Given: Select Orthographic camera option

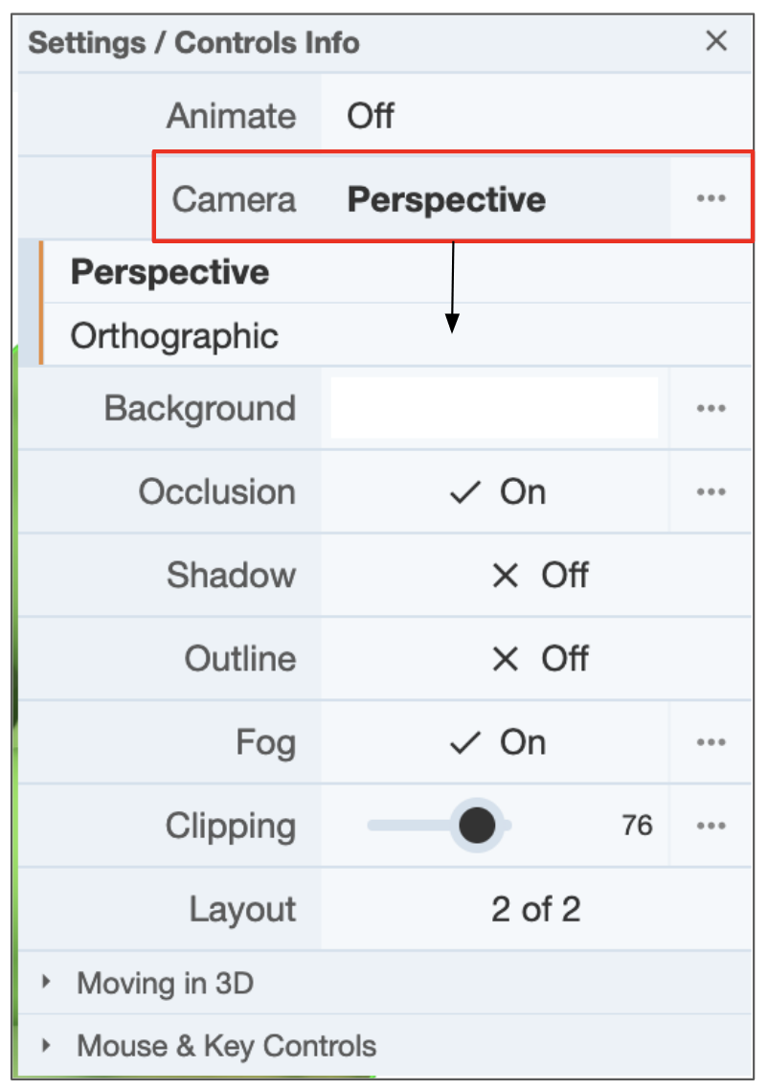Looking at the screenshot, I should [x=174, y=336].
